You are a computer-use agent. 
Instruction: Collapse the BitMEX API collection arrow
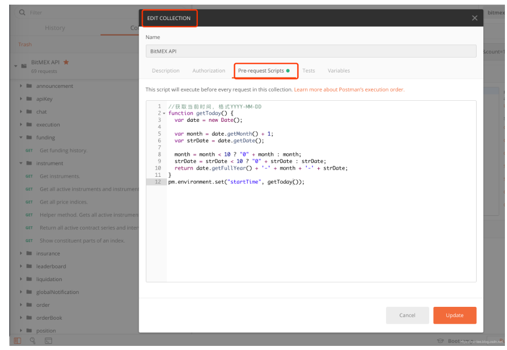[15, 66]
